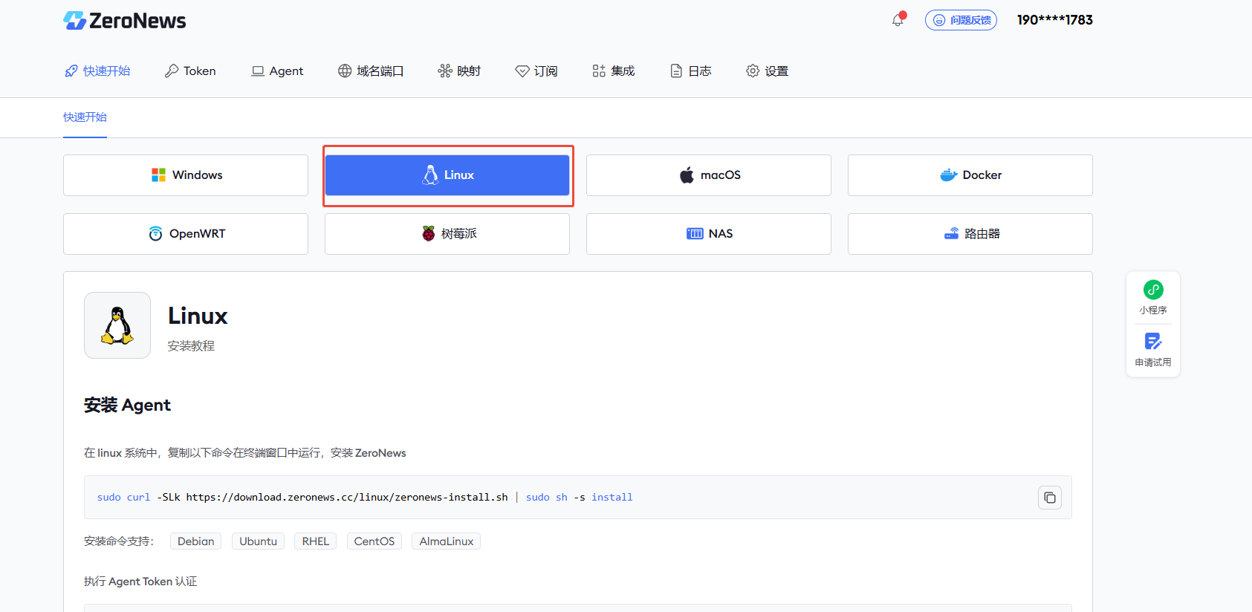Click the Linux penguin tutorial image
The image size is (1252, 612).
click(117, 325)
